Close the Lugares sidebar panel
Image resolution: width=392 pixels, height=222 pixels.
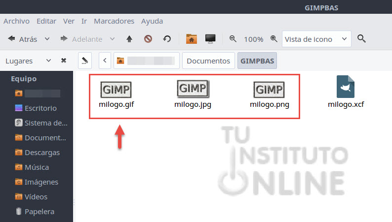pos(64,61)
